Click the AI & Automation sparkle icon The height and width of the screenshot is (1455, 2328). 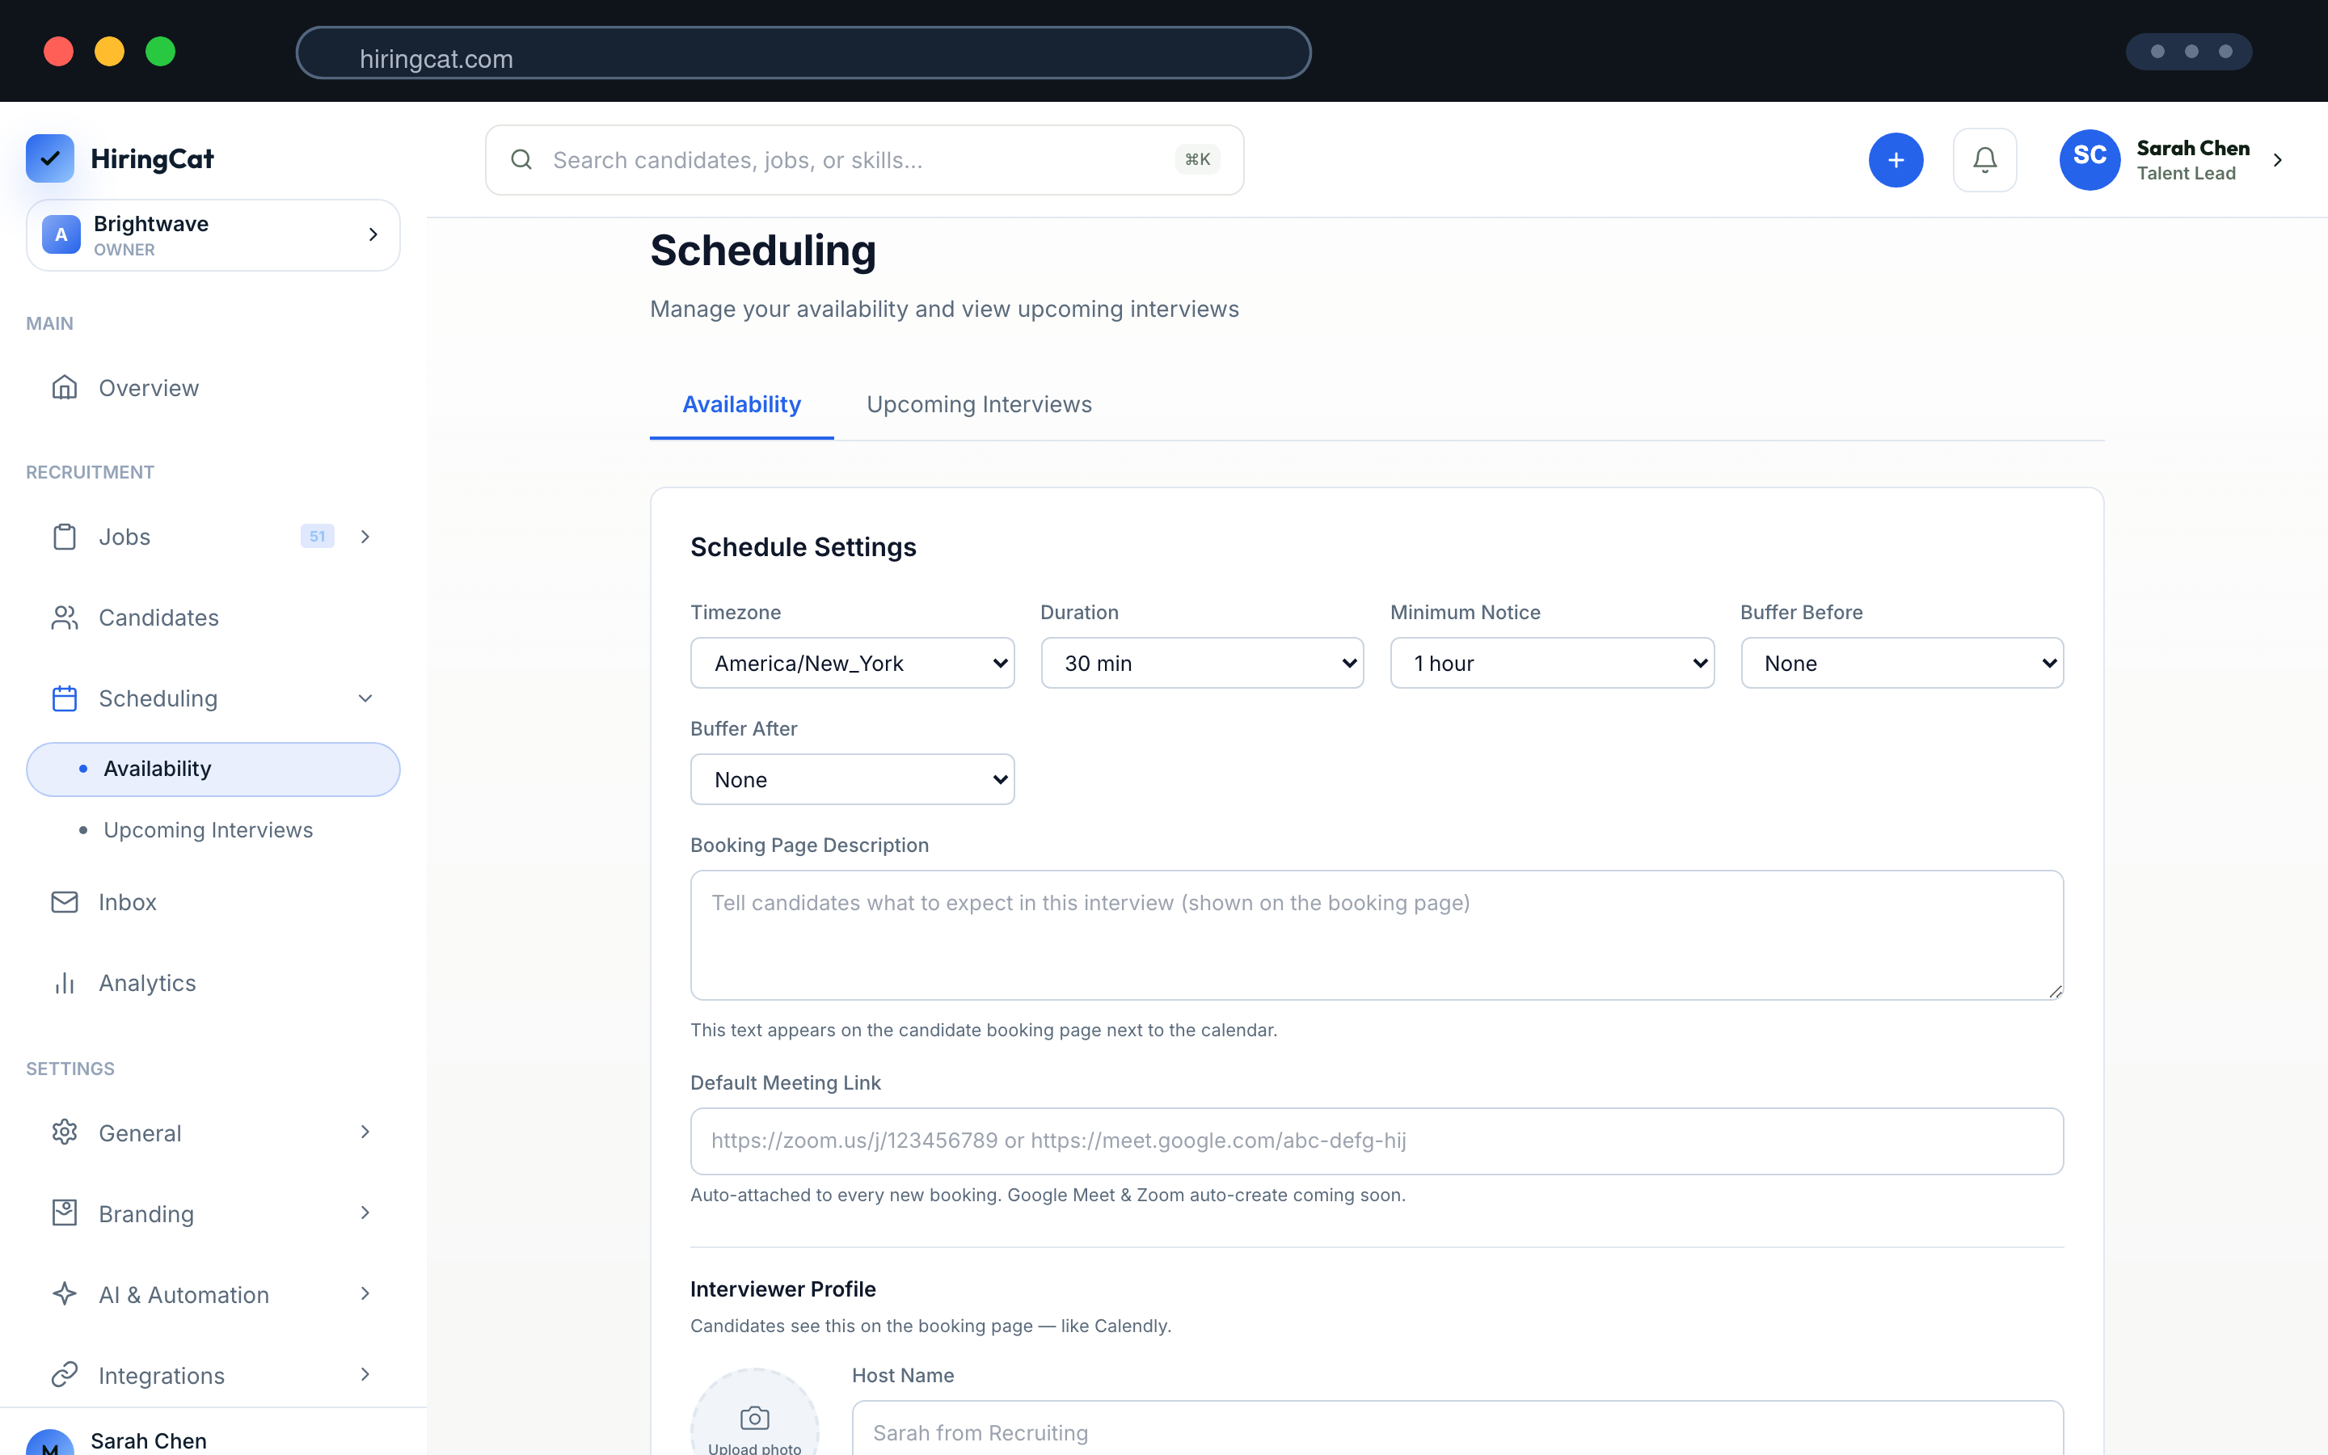65,1293
